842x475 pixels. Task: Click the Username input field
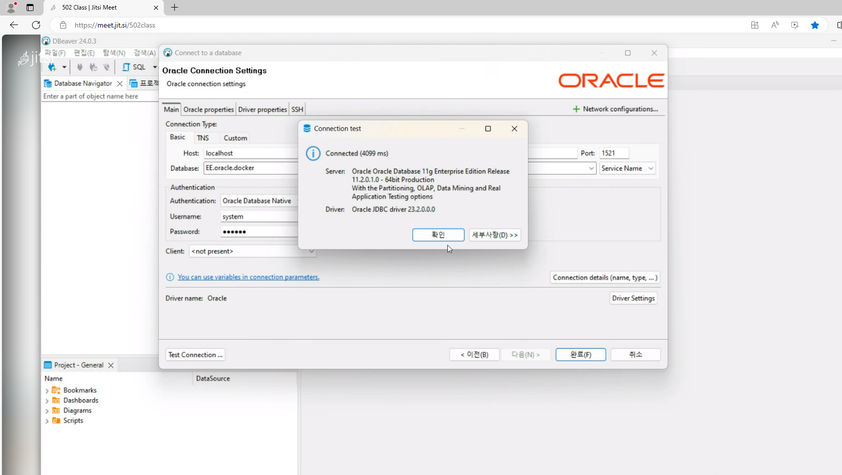click(x=259, y=216)
